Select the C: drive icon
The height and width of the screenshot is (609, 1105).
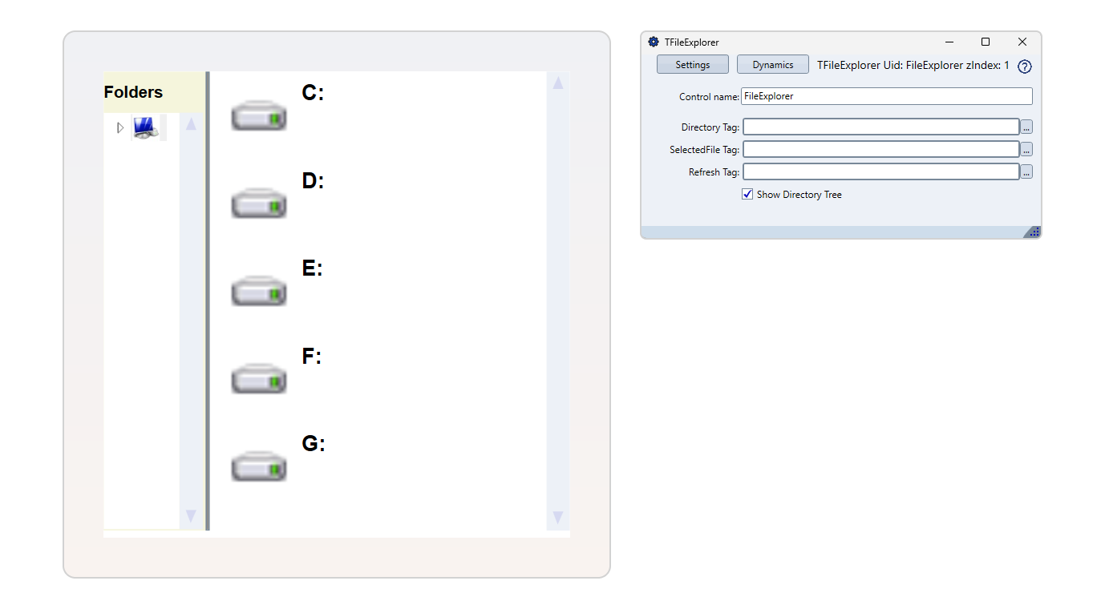pyautogui.click(x=259, y=116)
